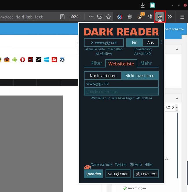Image resolution: width=188 pixels, height=192 pixels.
Task: Switch Dark Reader to Ein
Action: click(134, 43)
